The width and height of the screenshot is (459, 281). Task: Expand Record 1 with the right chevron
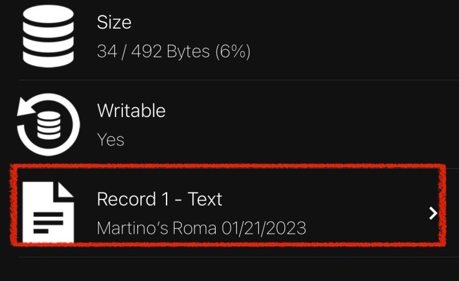pos(433,213)
